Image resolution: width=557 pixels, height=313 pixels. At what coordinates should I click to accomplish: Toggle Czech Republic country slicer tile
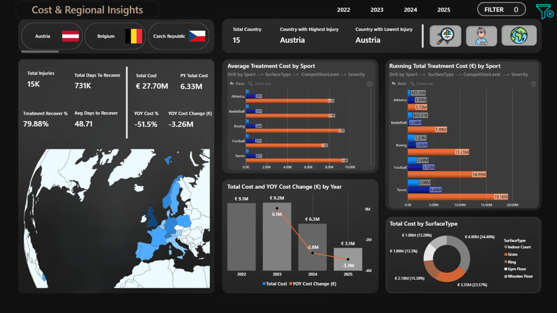[179, 36]
